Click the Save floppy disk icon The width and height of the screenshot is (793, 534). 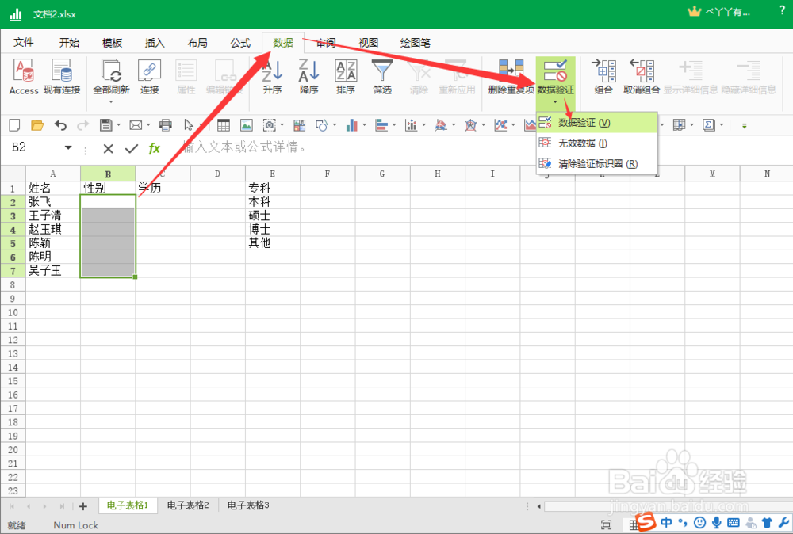coord(105,125)
